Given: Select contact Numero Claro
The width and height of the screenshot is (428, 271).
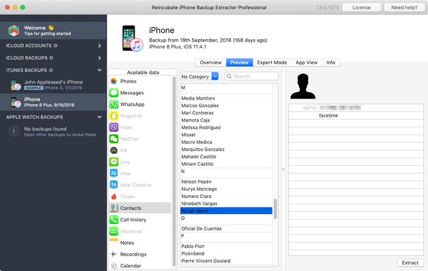Looking at the screenshot, I should (226, 196).
